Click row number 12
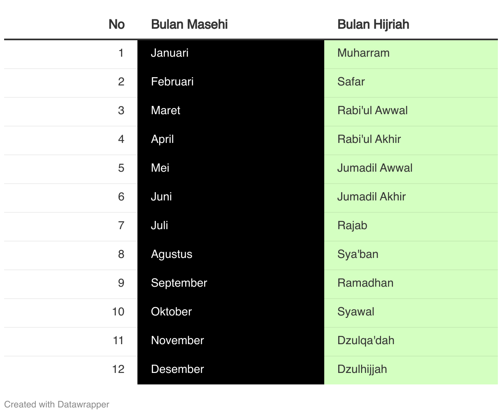 (x=118, y=369)
